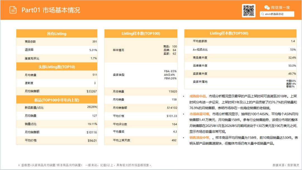
Task: Click the value '50.0%'
Action: pyautogui.click(x=292, y=66)
